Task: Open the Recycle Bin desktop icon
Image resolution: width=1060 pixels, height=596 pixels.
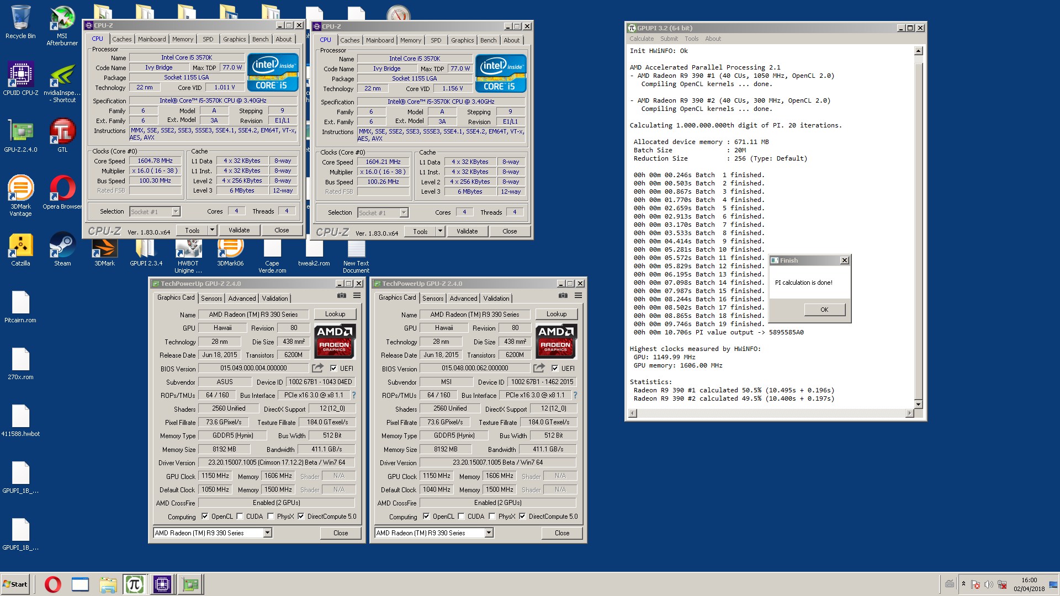Action: click(x=20, y=22)
